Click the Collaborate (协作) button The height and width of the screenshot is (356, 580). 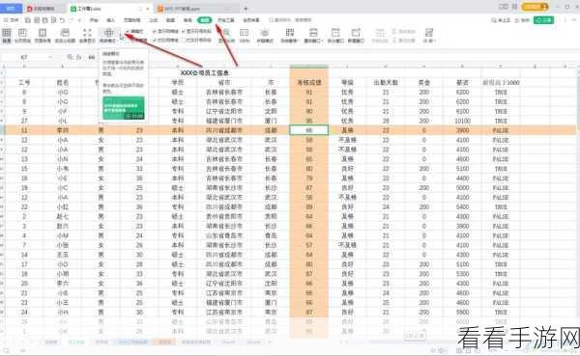point(522,20)
